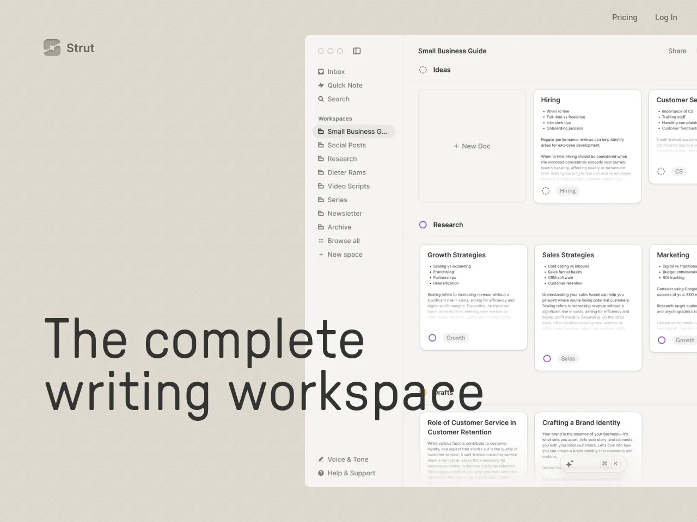Open the Crafting a Brand Identity document
The height and width of the screenshot is (522, 697).
(x=581, y=422)
